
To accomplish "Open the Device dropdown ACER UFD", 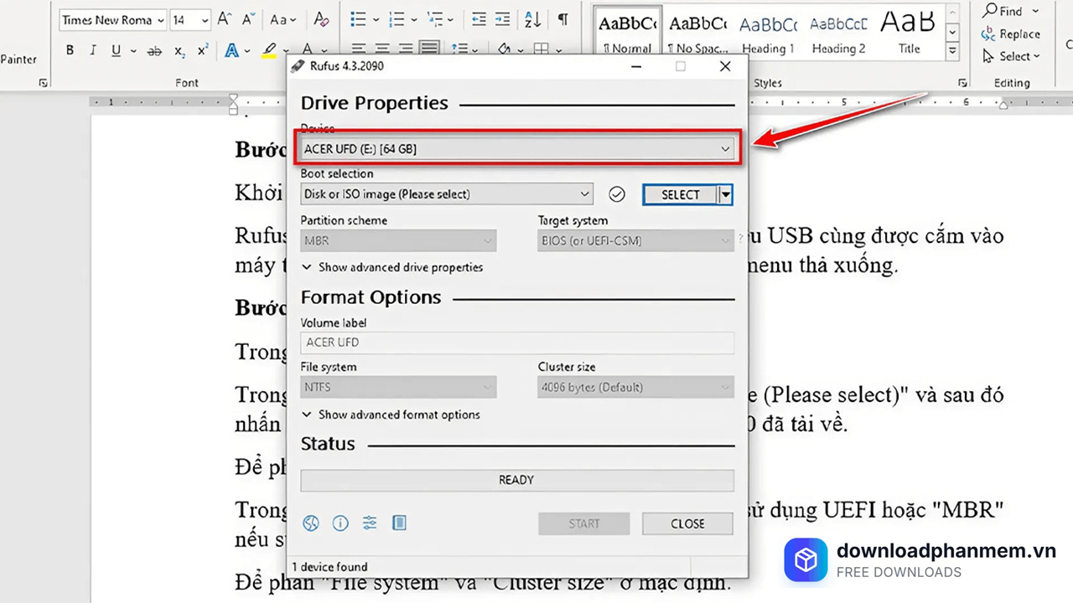I will tap(518, 149).
